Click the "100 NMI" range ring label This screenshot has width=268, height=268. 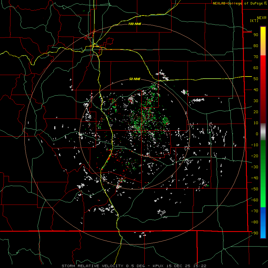pos(135,24)
